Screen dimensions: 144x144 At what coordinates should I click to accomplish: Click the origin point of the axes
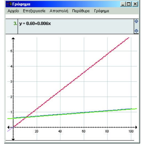pyautogui.click(x=13, y=127)
